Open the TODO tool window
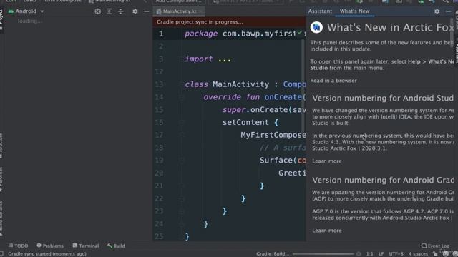This screenshot has width=458, height=257. pos(19,246)
